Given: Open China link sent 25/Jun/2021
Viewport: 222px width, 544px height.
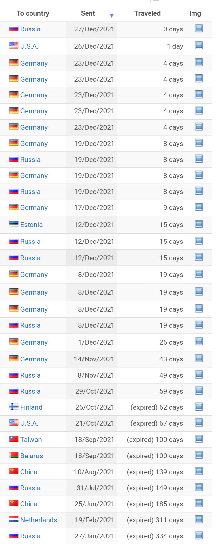Looking at the screenshot, I should point(29,504).
